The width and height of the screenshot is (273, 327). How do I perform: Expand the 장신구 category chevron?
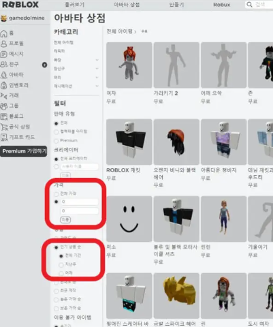97,69
